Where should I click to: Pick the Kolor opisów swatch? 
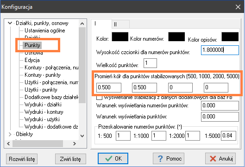click(230, 37)
